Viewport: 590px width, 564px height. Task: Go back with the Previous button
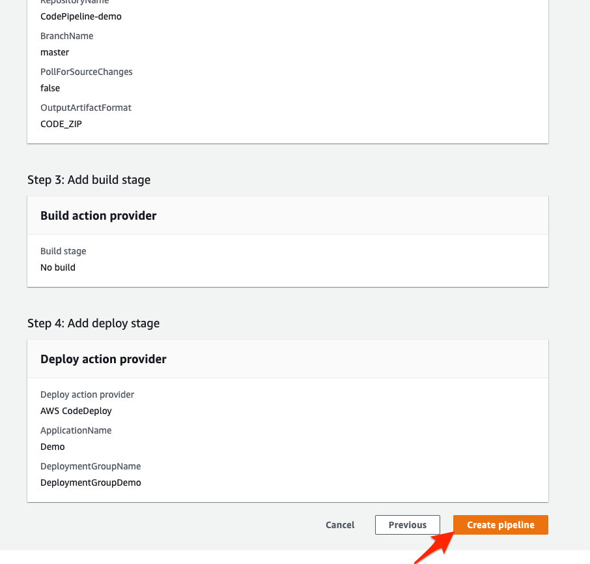coord(407,525)
